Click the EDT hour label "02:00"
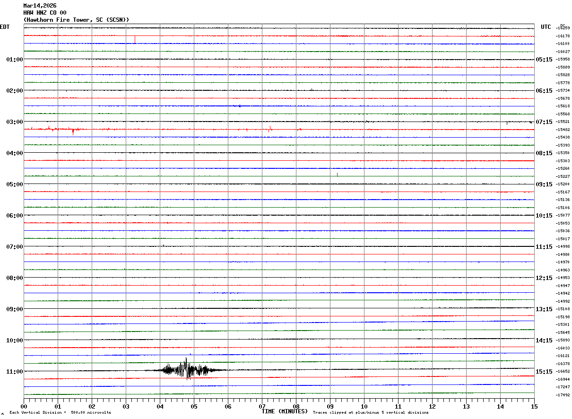Image resolution: width=572 pixels, height=419 pixels. 15,91
